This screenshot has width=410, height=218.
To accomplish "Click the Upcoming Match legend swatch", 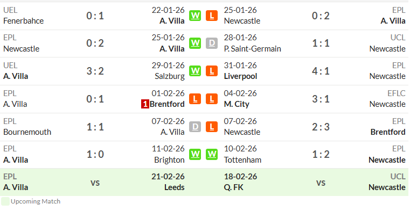I will click(5, 201).
